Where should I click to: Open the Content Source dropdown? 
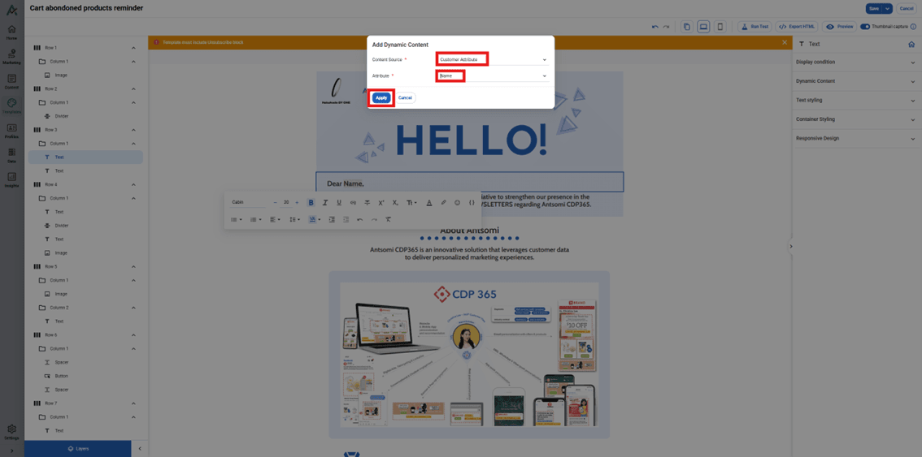[492, 59]
